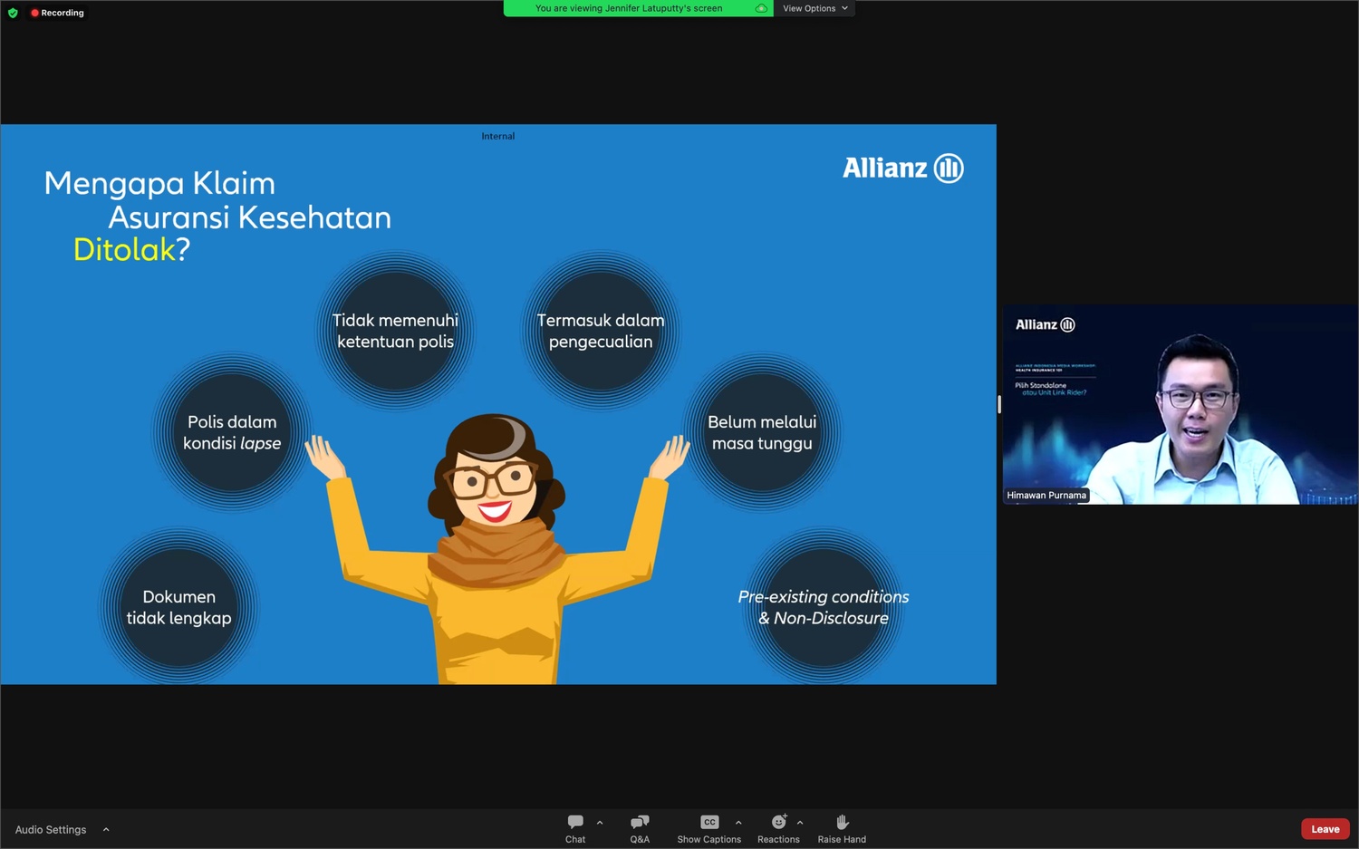1359x849 pixels.
Task: Expand the View Options dropdown
Action: 814,8
